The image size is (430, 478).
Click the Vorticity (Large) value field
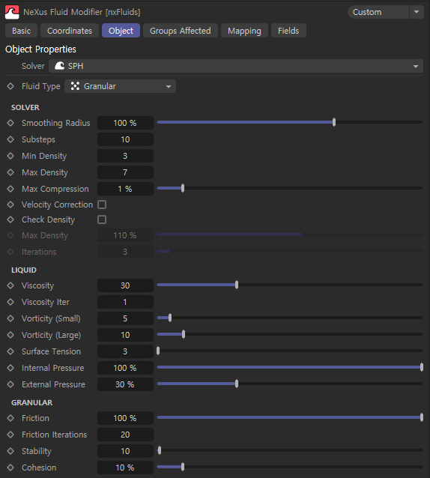point(125,335)
